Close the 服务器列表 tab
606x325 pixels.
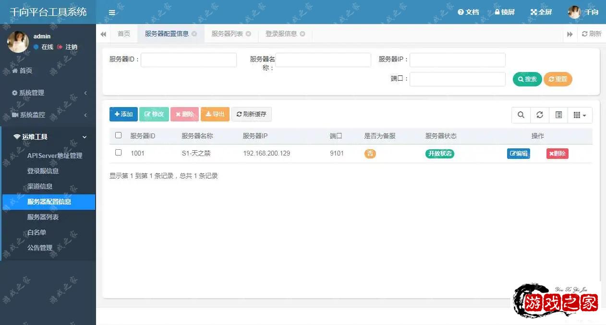pos(248,34)
